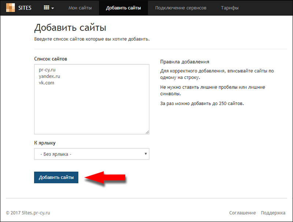
Task: Place cursor on the yandex.ru line
Action: click(49, 76)
